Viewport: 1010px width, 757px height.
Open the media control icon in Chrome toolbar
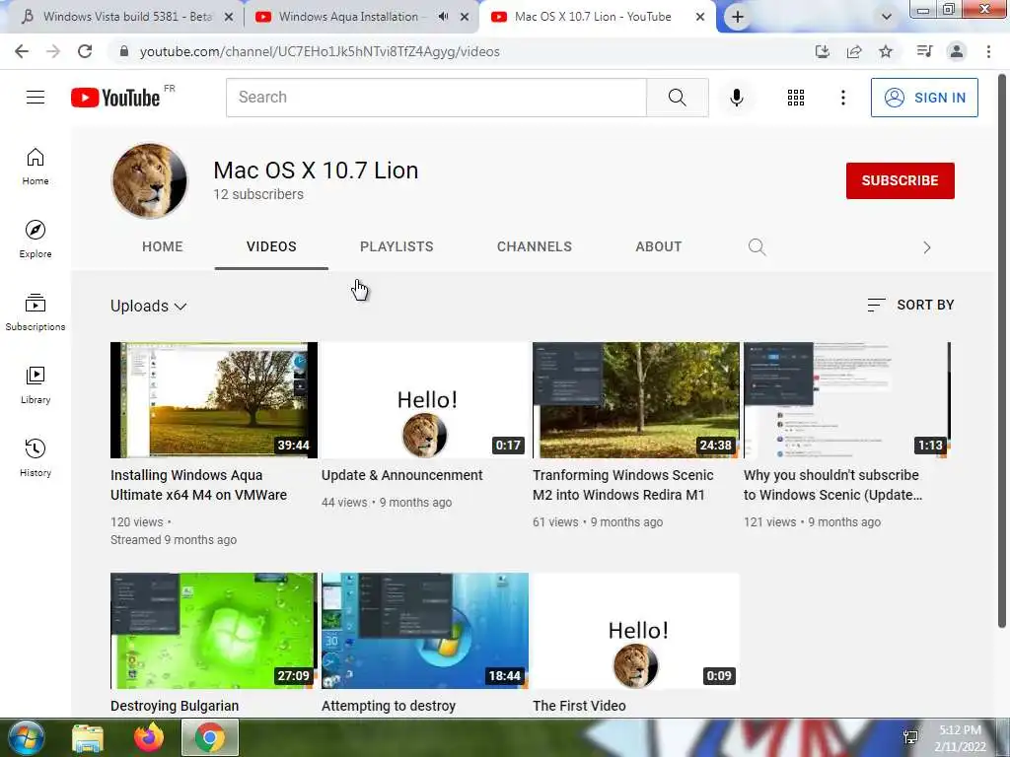(924, 51)
